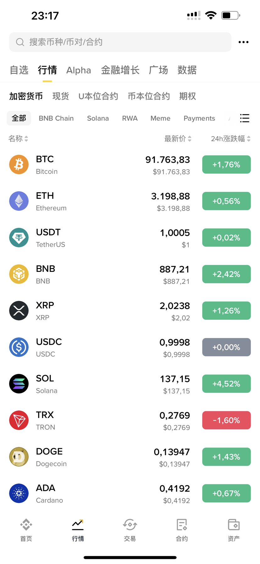Viewport: 260px width, 564px height.
Task: Tap the TRX -1,60% change button
Action: pos(226,420)
